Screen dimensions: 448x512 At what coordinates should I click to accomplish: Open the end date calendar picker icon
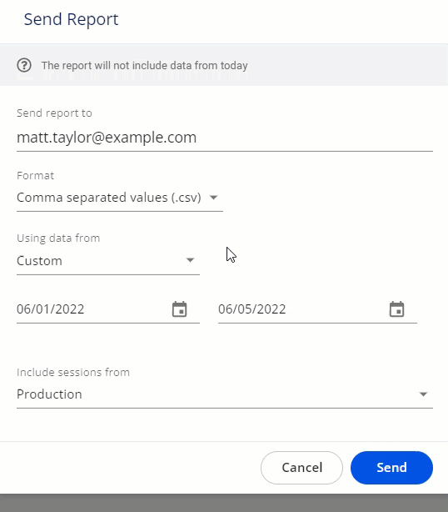click(397, 309)
